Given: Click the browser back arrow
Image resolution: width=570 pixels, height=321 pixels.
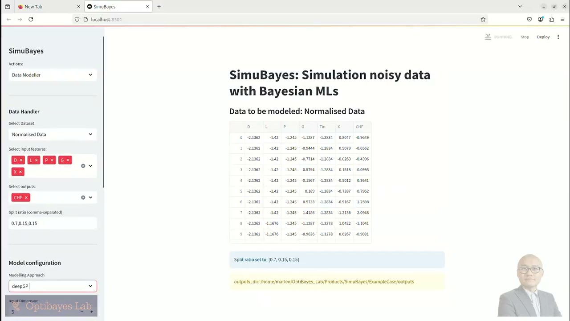Looking at the screenshot, I should point(8,19).
